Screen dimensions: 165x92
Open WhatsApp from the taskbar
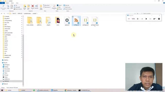34,90
